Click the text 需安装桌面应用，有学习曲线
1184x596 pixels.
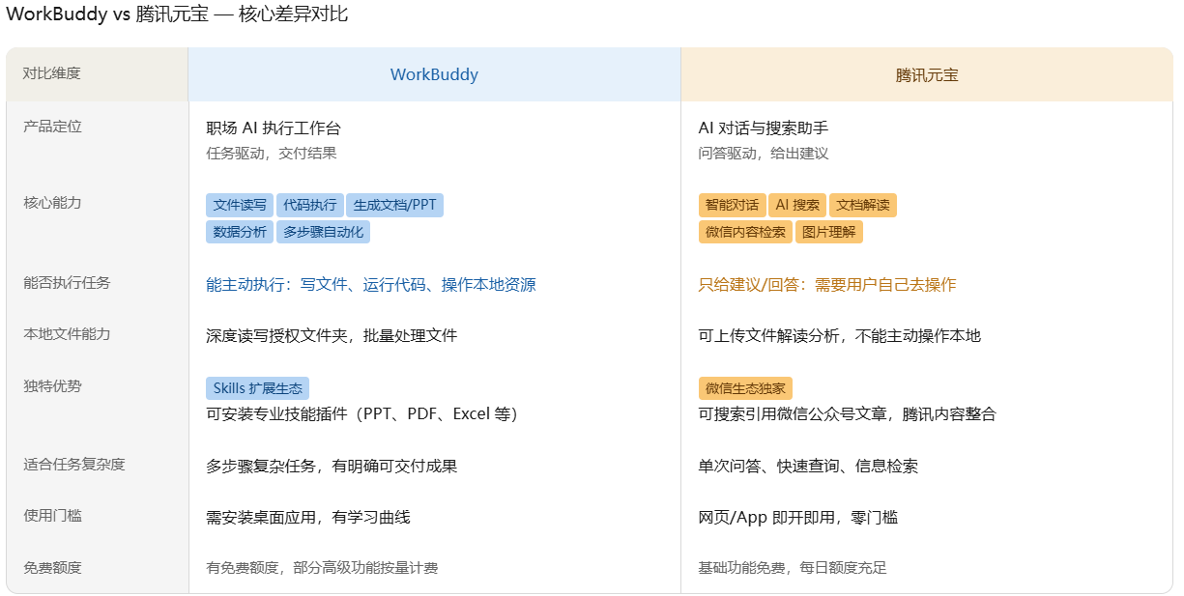point(308,518)
